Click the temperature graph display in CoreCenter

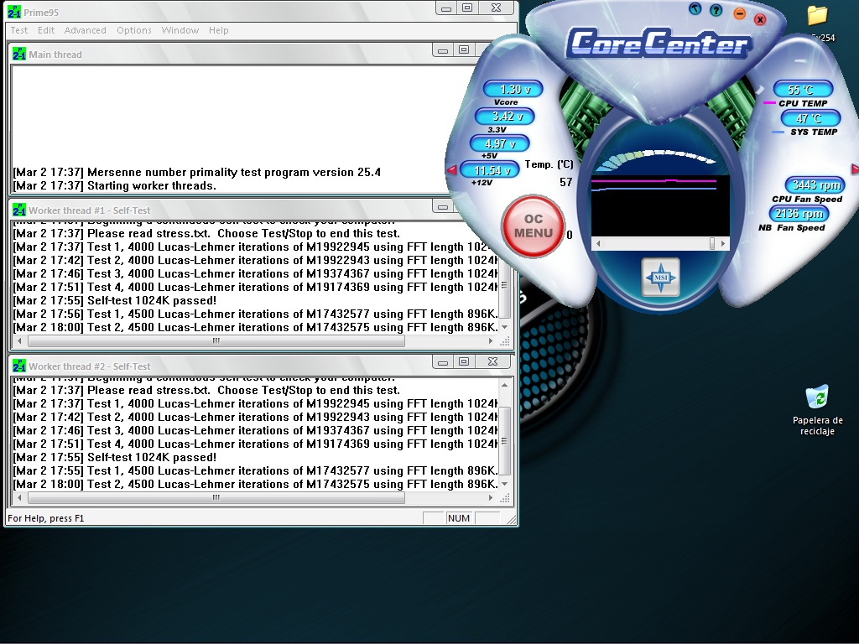click(660, 206)
